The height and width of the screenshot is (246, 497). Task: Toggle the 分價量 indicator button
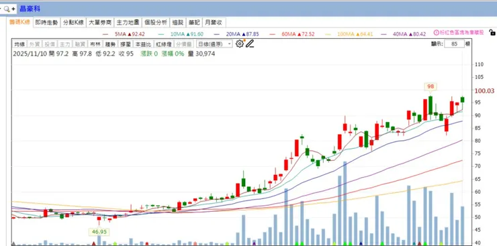pos(184,44)
